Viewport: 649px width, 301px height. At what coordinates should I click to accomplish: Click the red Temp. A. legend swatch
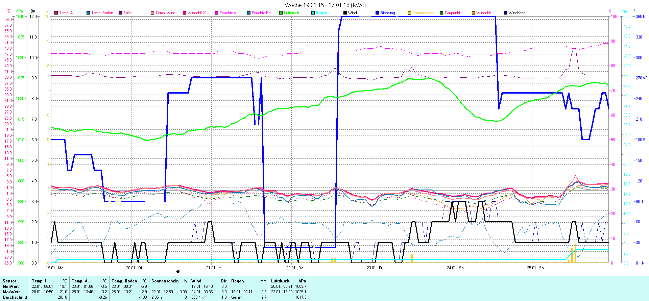[56, 13]
